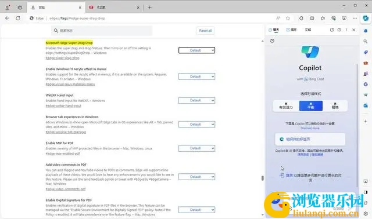Open the Tools briefcase sidebar icon
372x219 pixels.
(x=366, y=63)
